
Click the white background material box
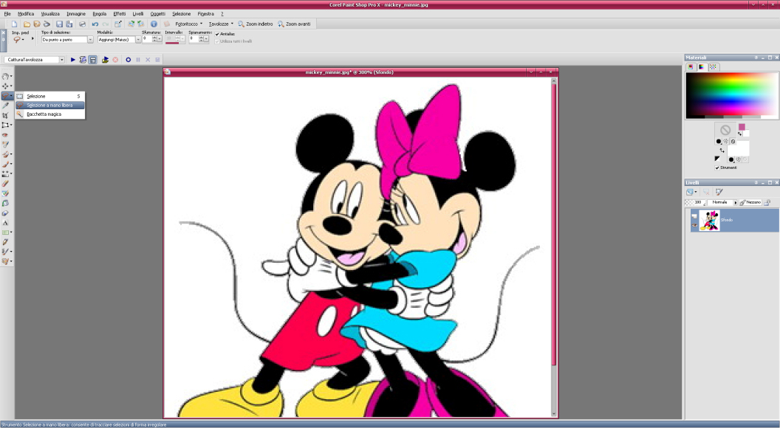pyautogui.click(x=738, y=150)
